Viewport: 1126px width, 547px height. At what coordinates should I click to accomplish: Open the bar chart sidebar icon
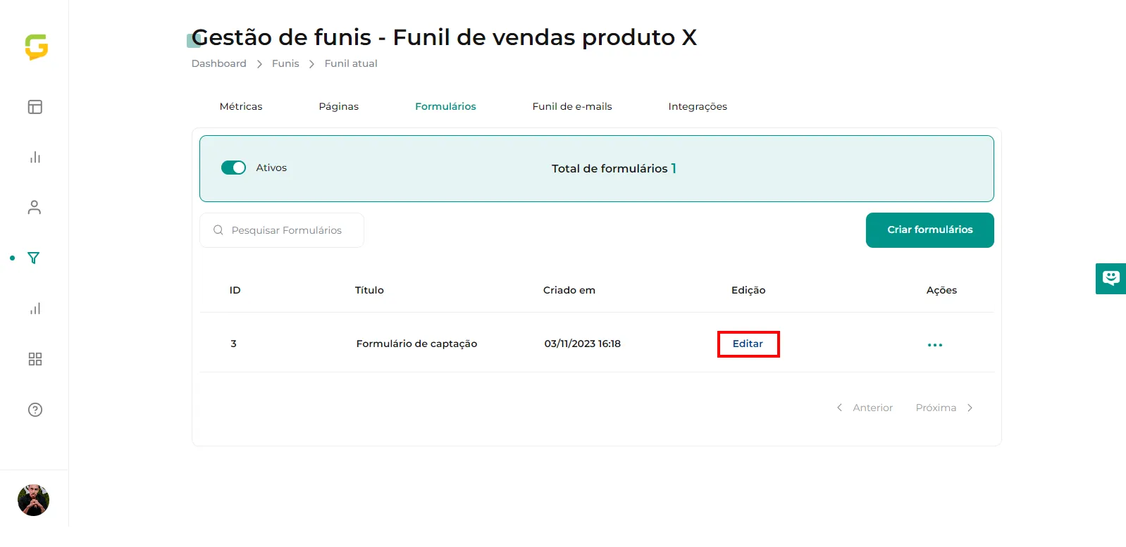pyautogui.click(x=35, y=157)
